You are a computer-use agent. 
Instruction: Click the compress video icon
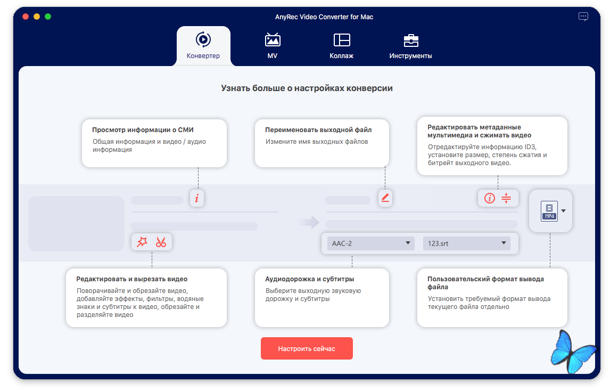506,199
